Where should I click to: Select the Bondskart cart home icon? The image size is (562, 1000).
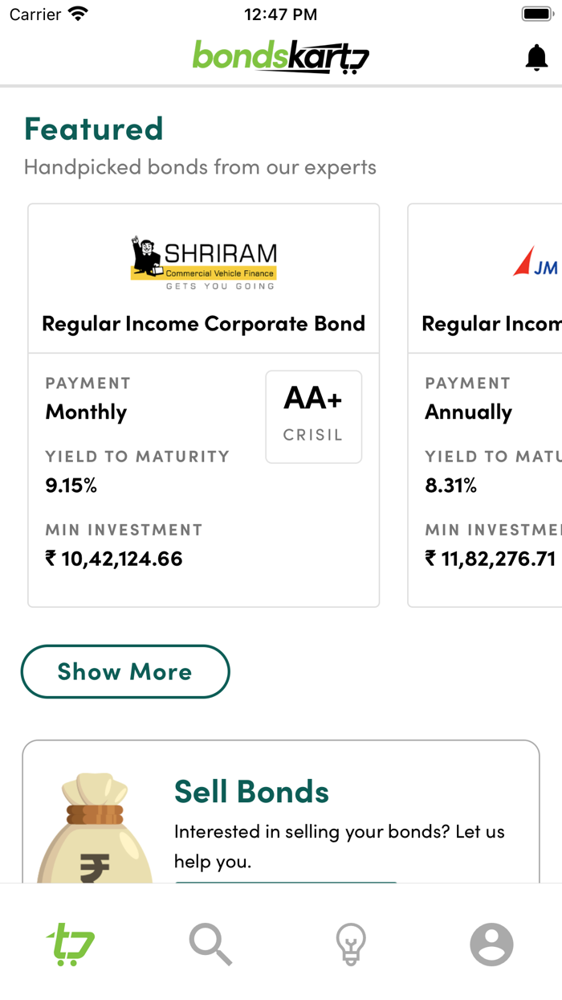70,944
